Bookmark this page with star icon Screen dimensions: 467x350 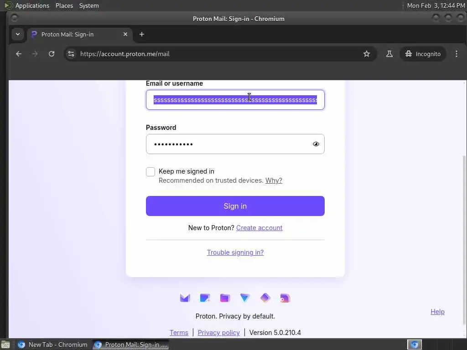click(367, 54)
